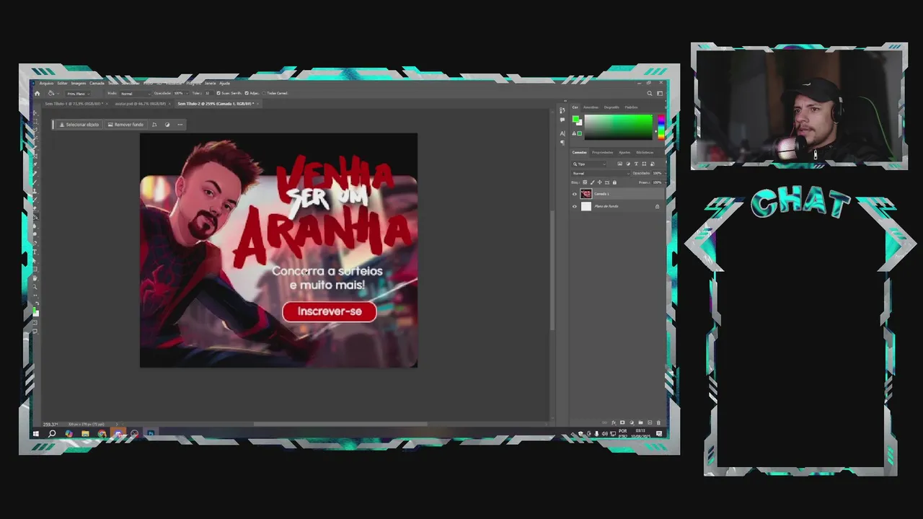Screen dimensions: 923x519
Task: Open the tool preset arrow beside Paint Bucket
Action: pyautogui.click(x=58, y=94)
